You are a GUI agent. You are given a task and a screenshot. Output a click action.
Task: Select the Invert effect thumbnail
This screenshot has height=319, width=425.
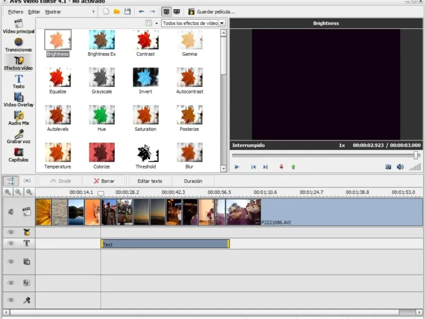tap(146, 77)
